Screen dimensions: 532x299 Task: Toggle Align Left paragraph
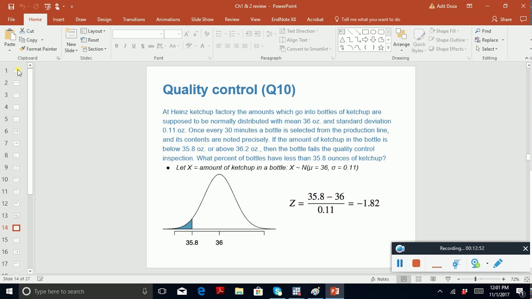click(219, 46)
